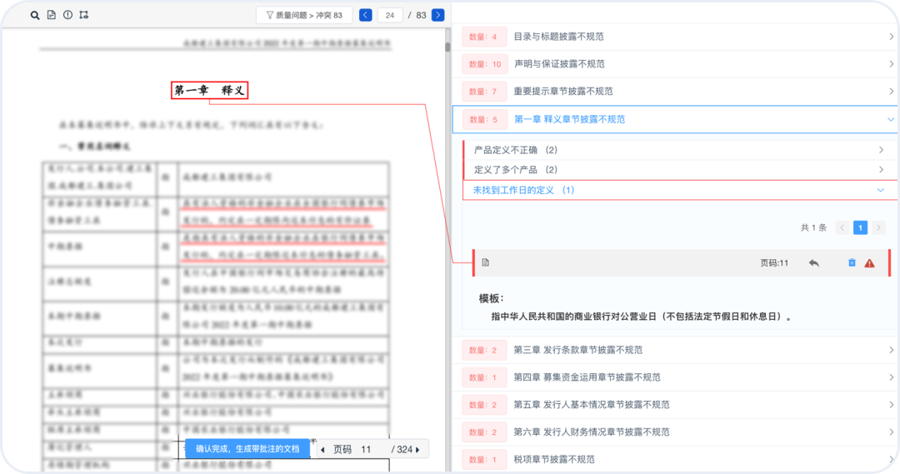Expand 重要提示章节披露不规范 row

click(x=677, y=92)
